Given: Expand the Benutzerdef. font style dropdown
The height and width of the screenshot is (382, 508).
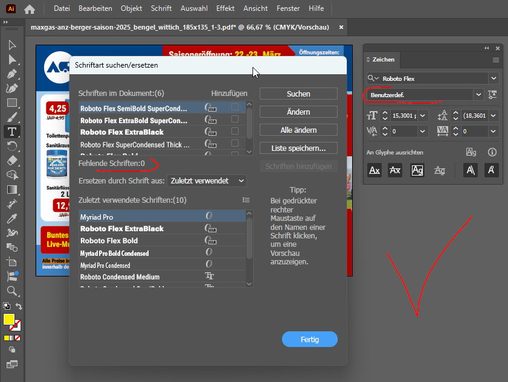Looking at the screenshot, I should tap(478, 95).
